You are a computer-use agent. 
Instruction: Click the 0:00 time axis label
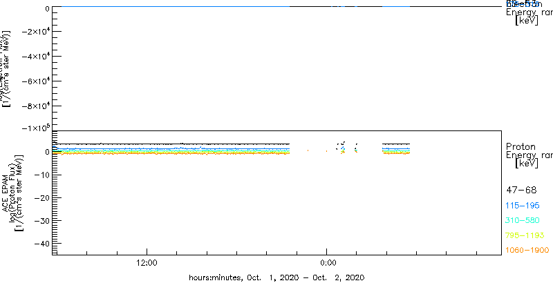click(x=328, y=262)
